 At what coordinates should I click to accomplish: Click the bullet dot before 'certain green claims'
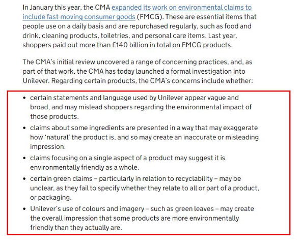[24, 179]
